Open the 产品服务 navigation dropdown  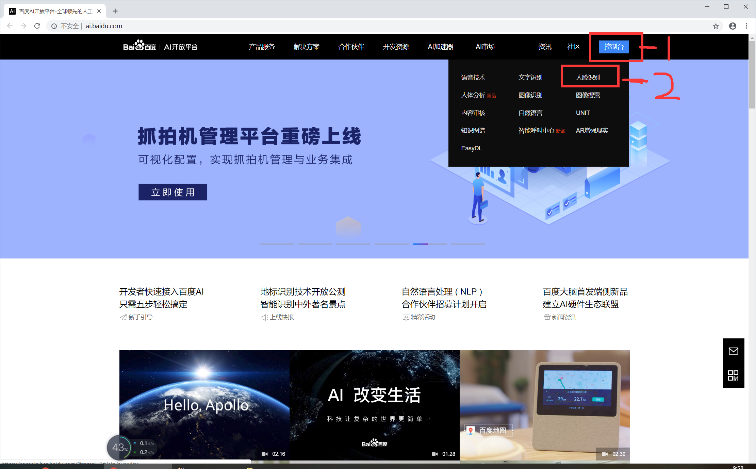[261, 47]
